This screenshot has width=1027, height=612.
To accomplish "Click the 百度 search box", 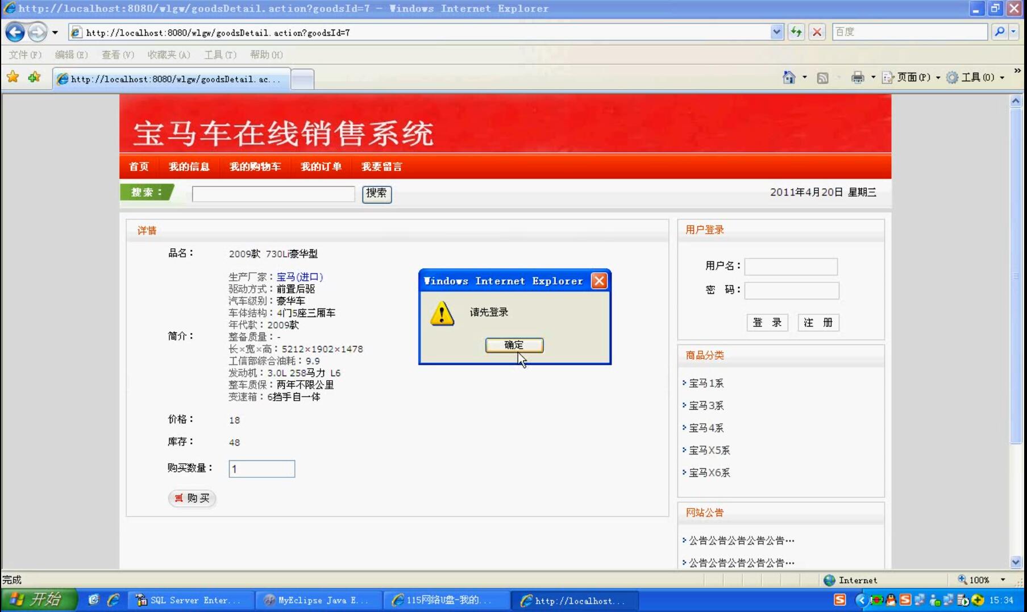I will pyautogui.click(x=909, y=32).
